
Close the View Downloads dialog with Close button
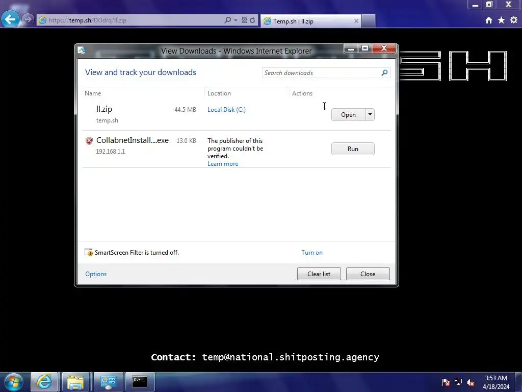point(368,274)
